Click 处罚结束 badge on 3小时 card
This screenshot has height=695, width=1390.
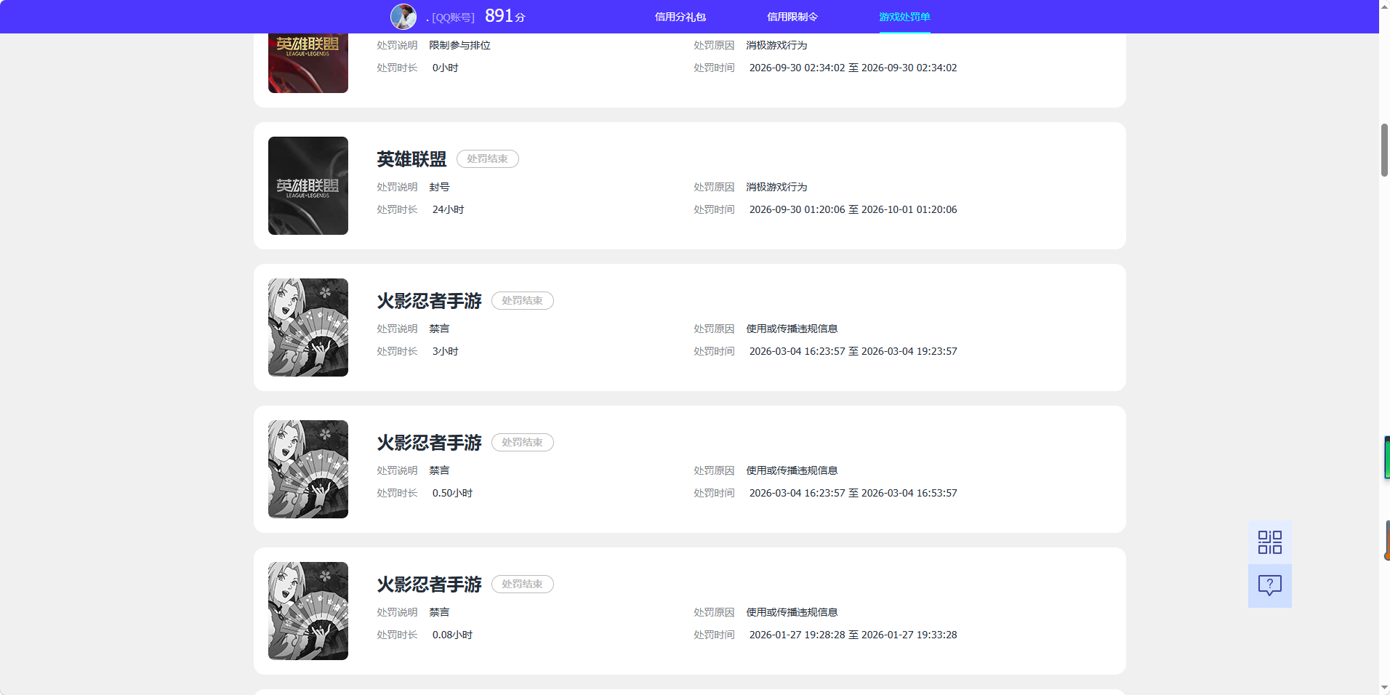click(x=523, y=301)
